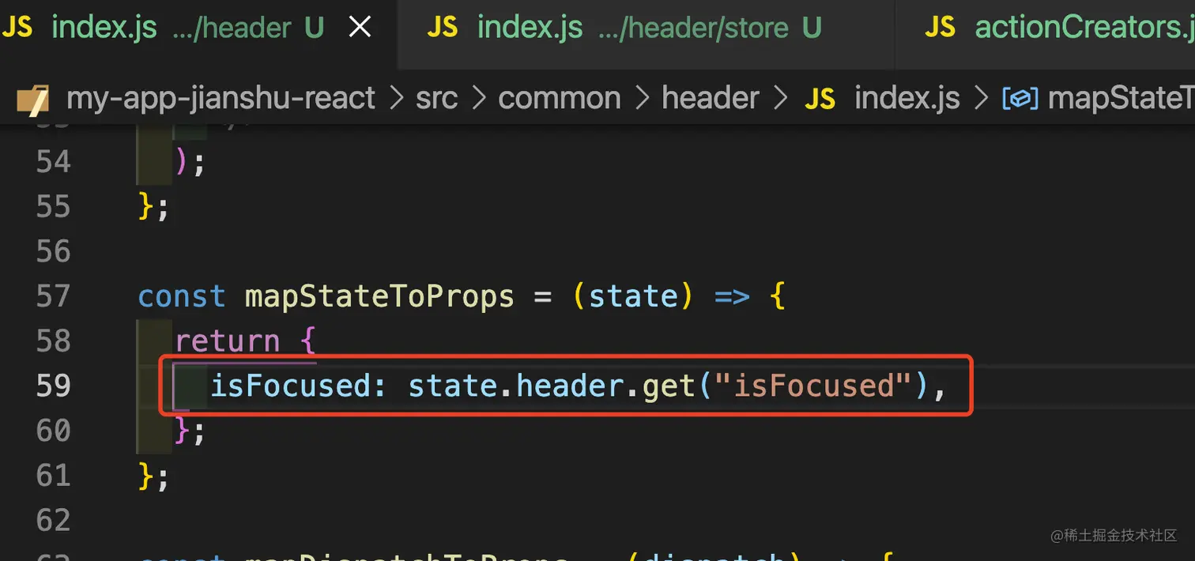Open the actionCreators.js tab
The height and width of the screenshot is (561, 1195).
1083,28
